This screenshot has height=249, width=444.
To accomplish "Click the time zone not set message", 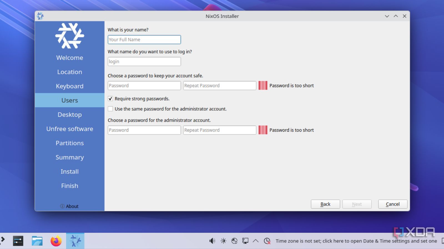I will click(x=356, y=241).
